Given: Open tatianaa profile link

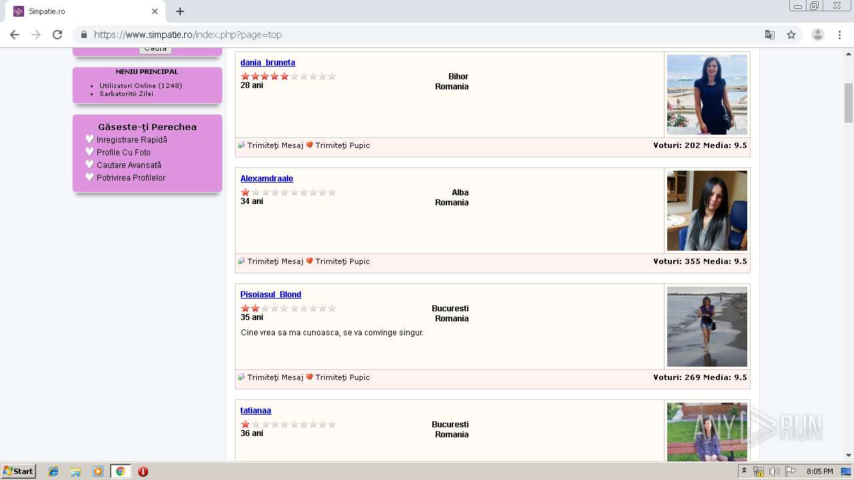Looking at the screenshot, I should (256, 411).
